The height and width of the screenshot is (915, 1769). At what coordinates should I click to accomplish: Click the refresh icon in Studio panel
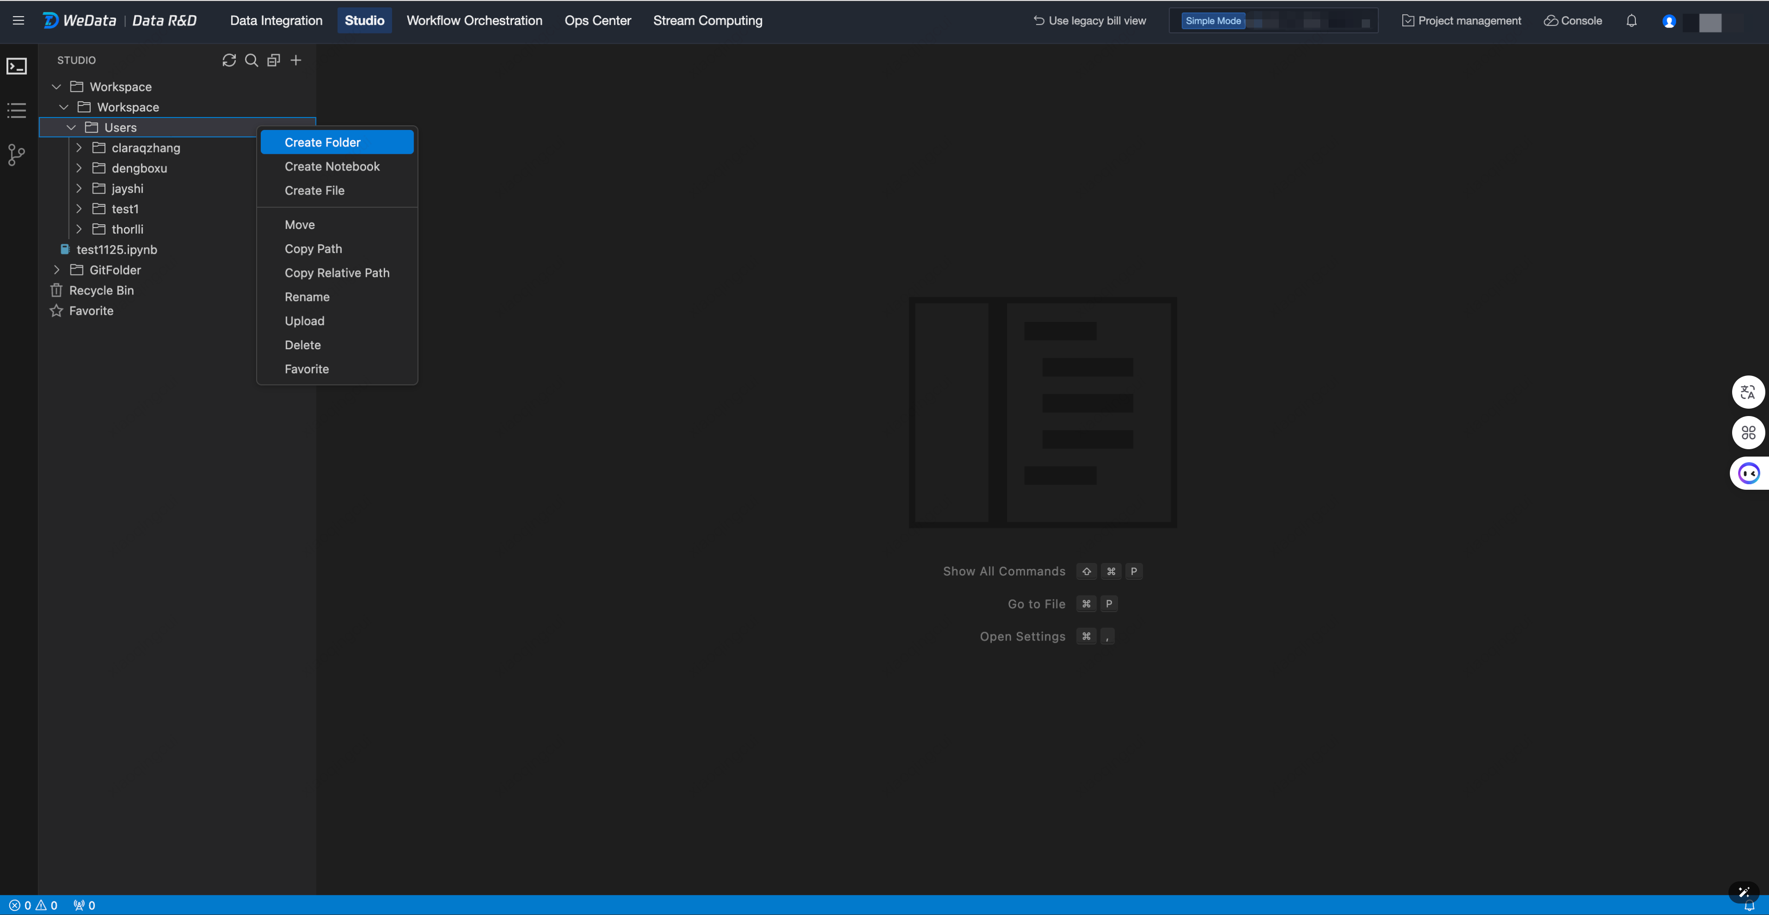[228, 60]
